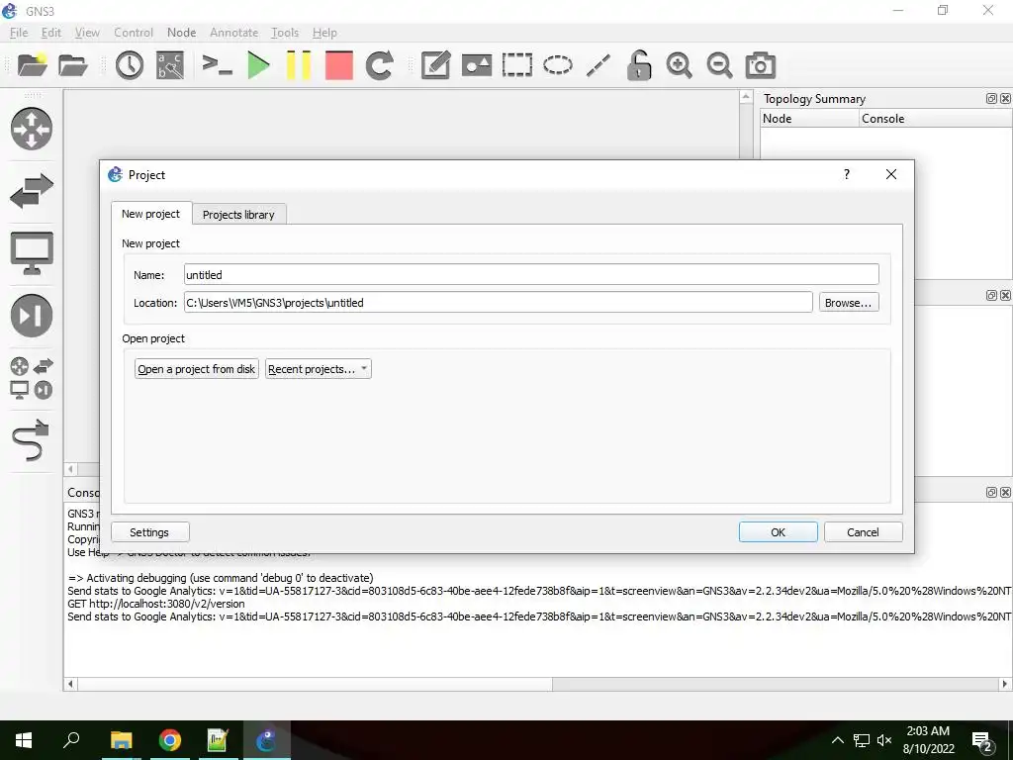
Task: Click the lock or unlock items icon
Action: click(639, 65)
